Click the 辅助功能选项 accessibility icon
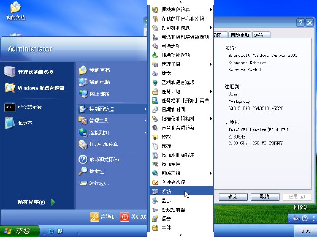 (x=155, y=55)
